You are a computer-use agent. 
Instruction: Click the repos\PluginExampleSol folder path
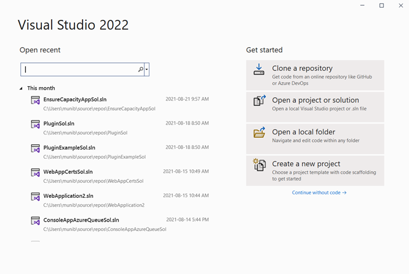tap(94, 157)
